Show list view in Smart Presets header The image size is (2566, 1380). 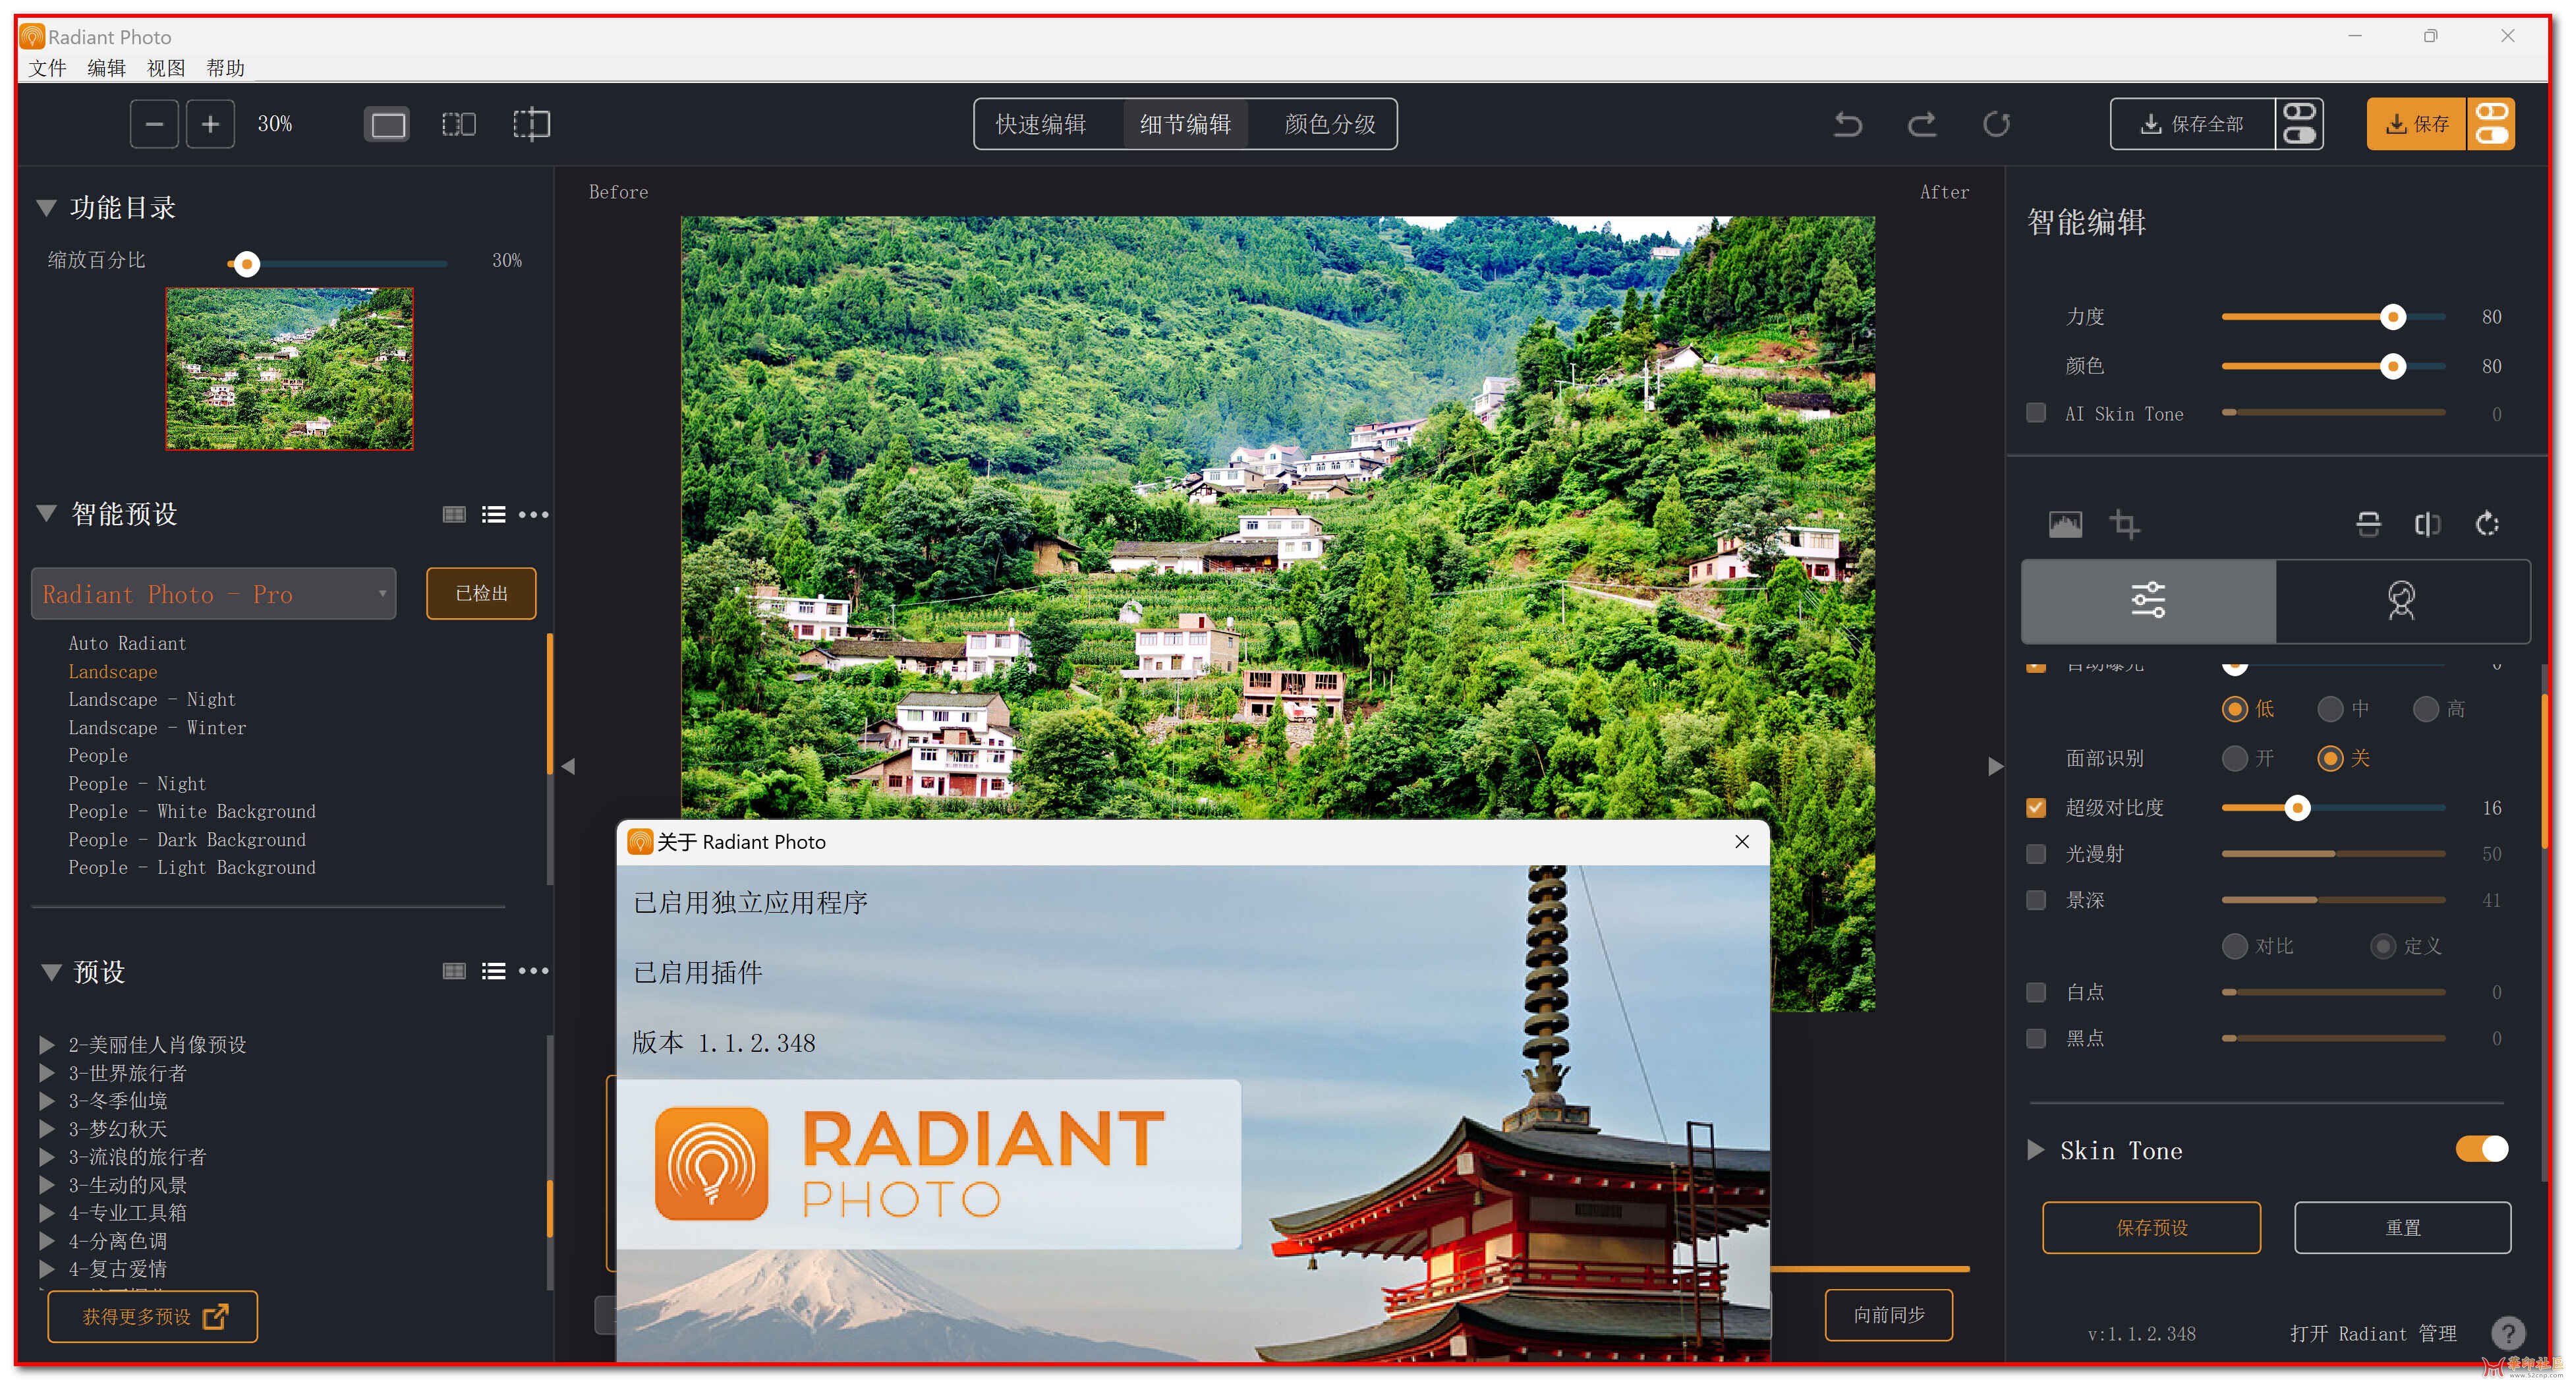pyautogui.click(x=494, y=515)
